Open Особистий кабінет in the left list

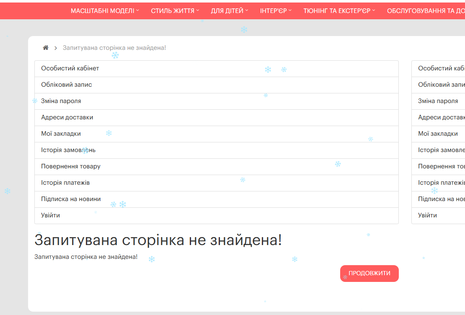[x=217, y=69]
